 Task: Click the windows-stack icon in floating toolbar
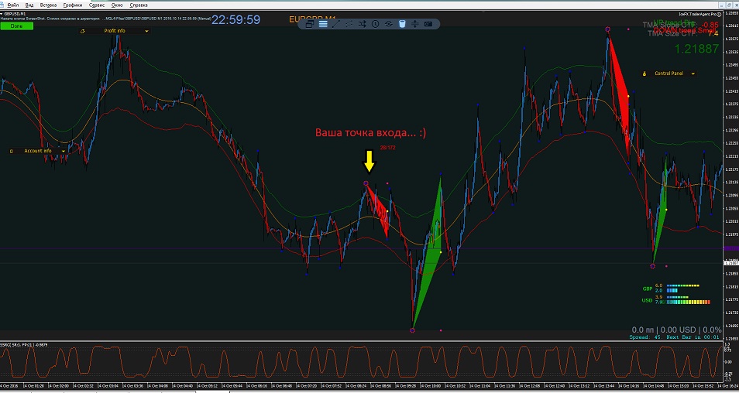click(x=310, y=24)
